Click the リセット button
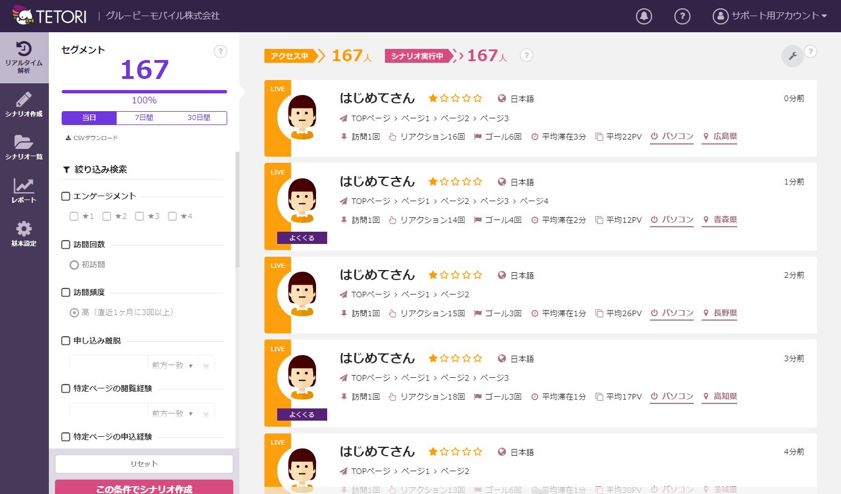The width and height of the screenshot is (841, 494). [144, 464]
